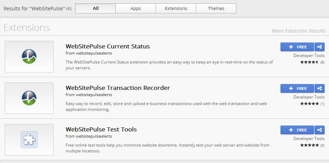The width and height of the screenshot is (329, 163).
Task: Click 'from websitepulsealerts' under Transaction Recorder
Action: (x=89, y=95)
